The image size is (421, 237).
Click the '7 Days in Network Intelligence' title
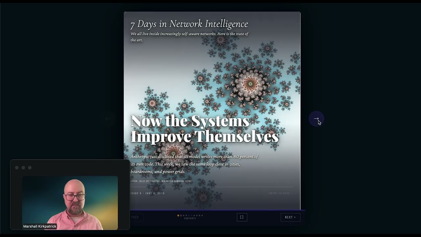(189, 24)
